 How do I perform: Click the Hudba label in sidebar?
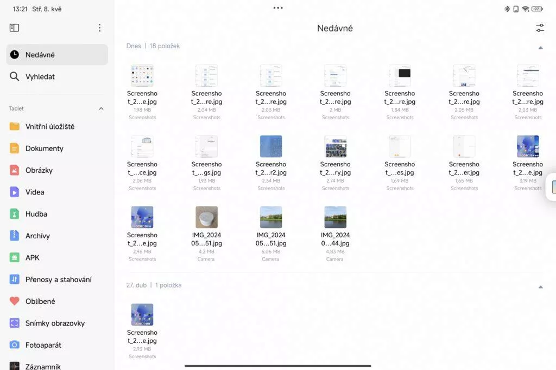pos(36,214)
